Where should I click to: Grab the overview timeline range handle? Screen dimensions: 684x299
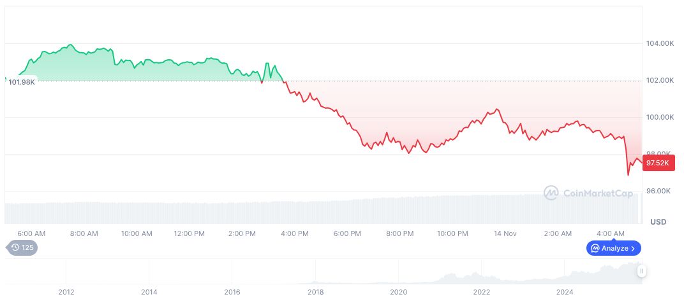pos(642,271)
